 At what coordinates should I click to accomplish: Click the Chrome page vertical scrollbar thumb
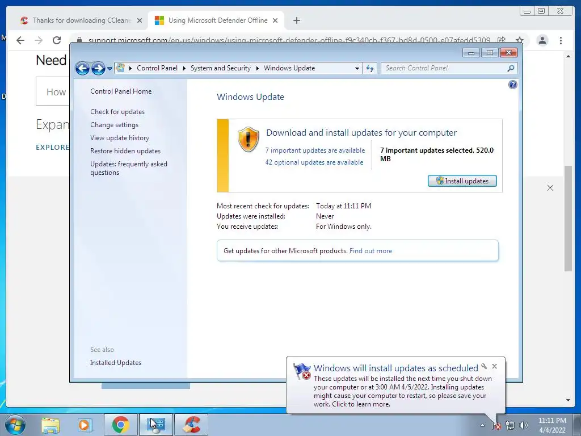point(568,219)
